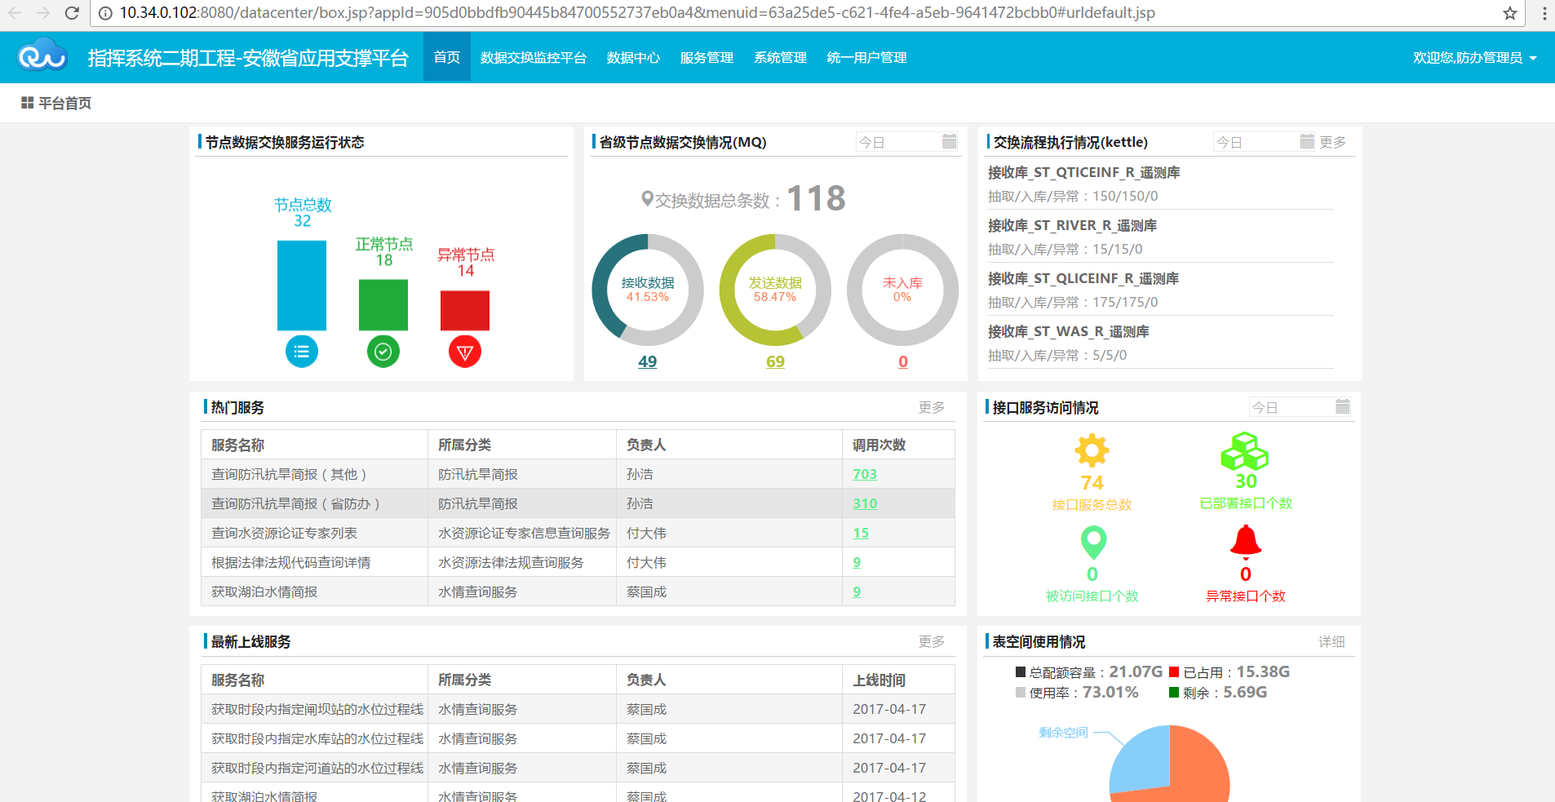Screen dimensions: 1555x802
Task: Click the blue 节点总数 bar
Action: [302, 286]
